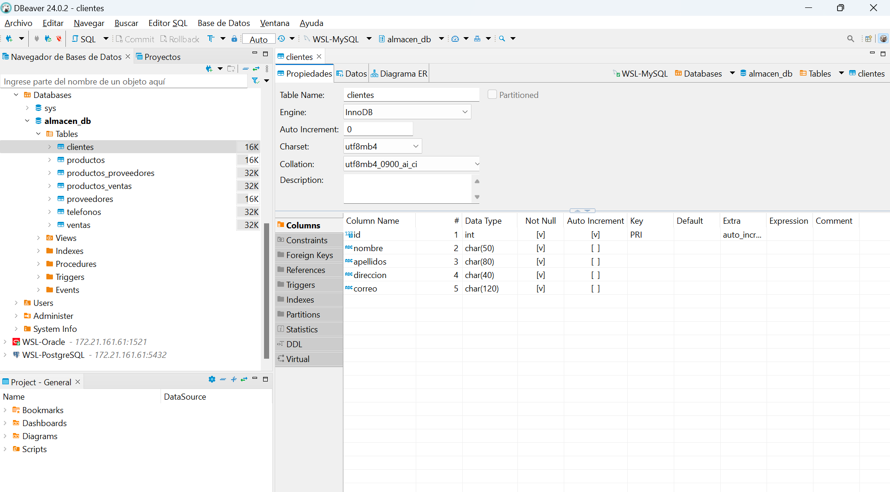890x492 pixels.
Task: Collapse the almacen_db database node
Action: coord(27,121)
